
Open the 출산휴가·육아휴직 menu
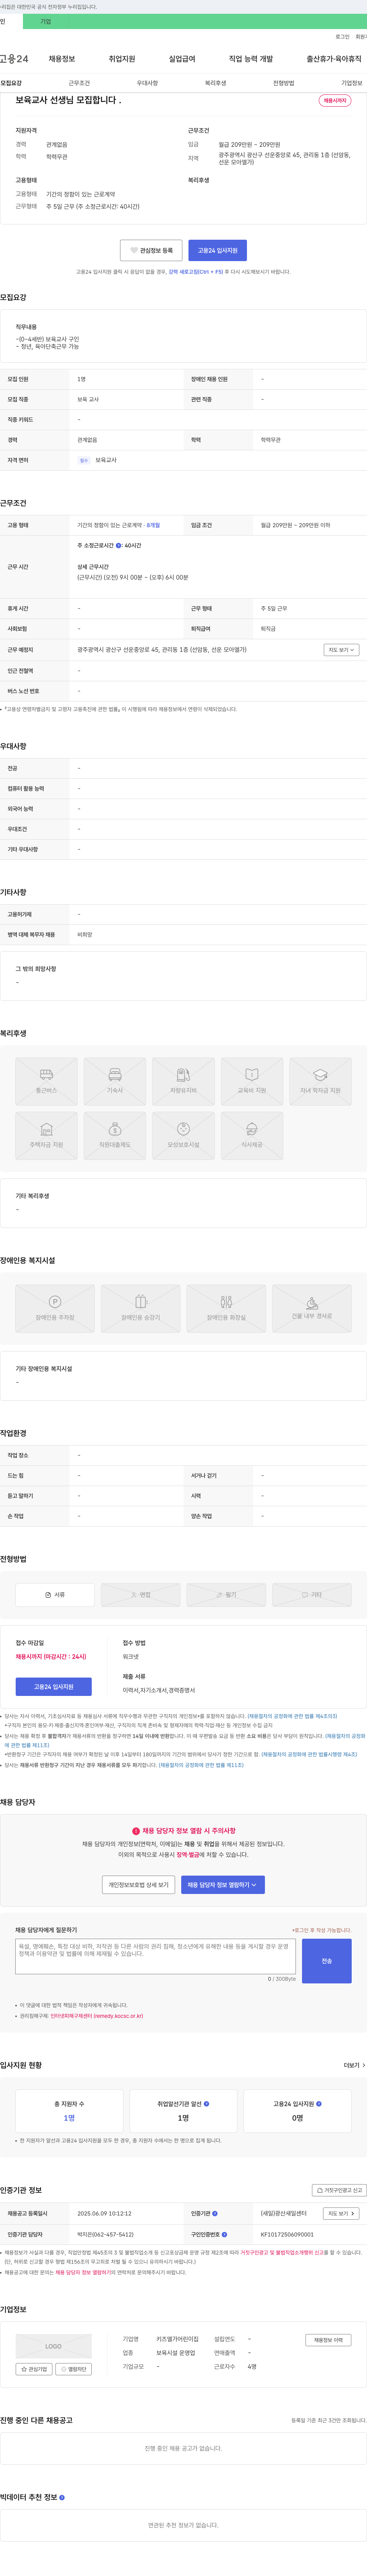tap(334, 59)
